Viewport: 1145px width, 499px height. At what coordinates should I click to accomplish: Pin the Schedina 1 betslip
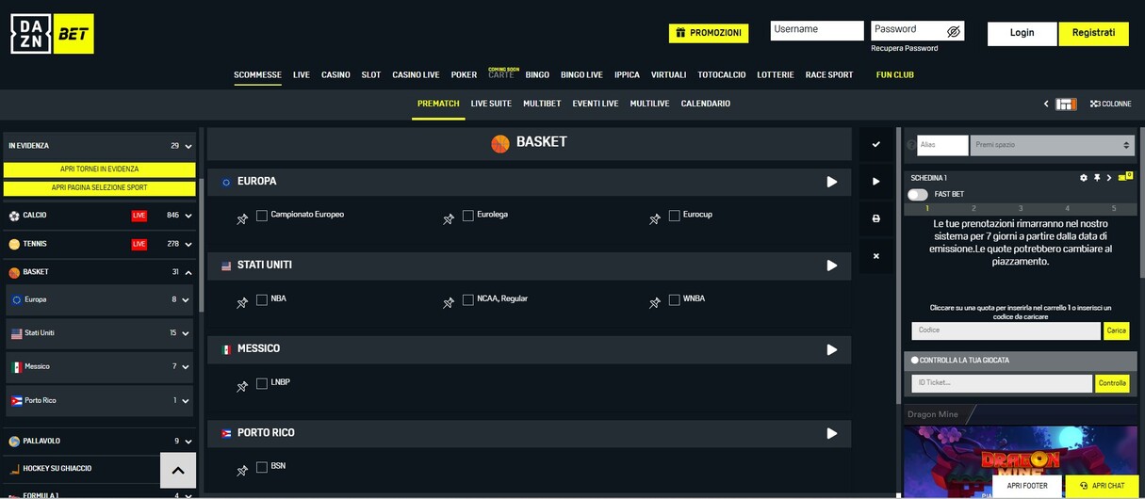pos(1097,178)
